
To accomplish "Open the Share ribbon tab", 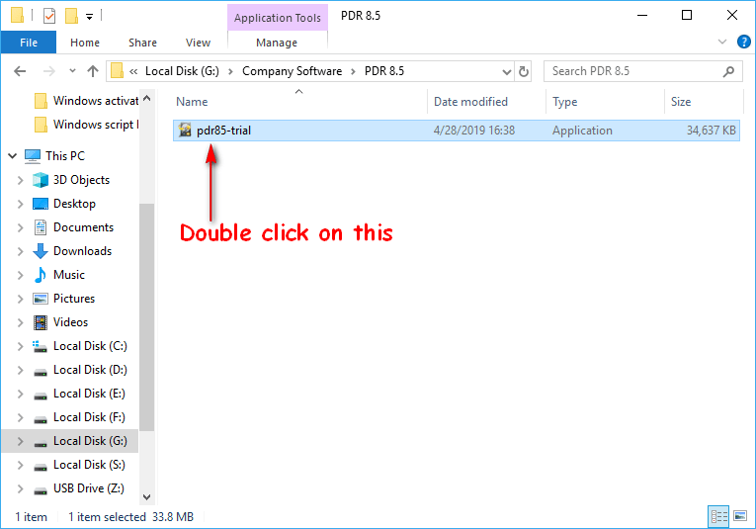I will (x=142, y=43).
